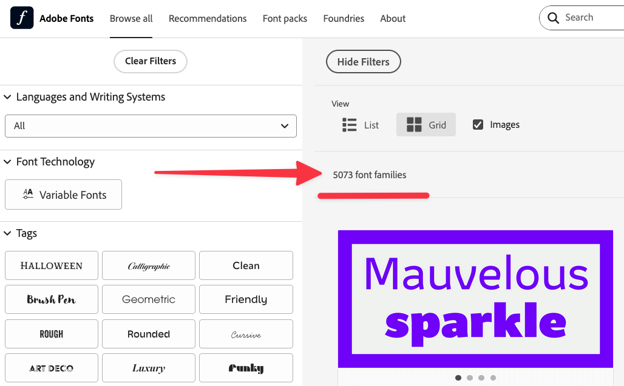
Task: Click the Hide Filters button
Action: (363, 61)
